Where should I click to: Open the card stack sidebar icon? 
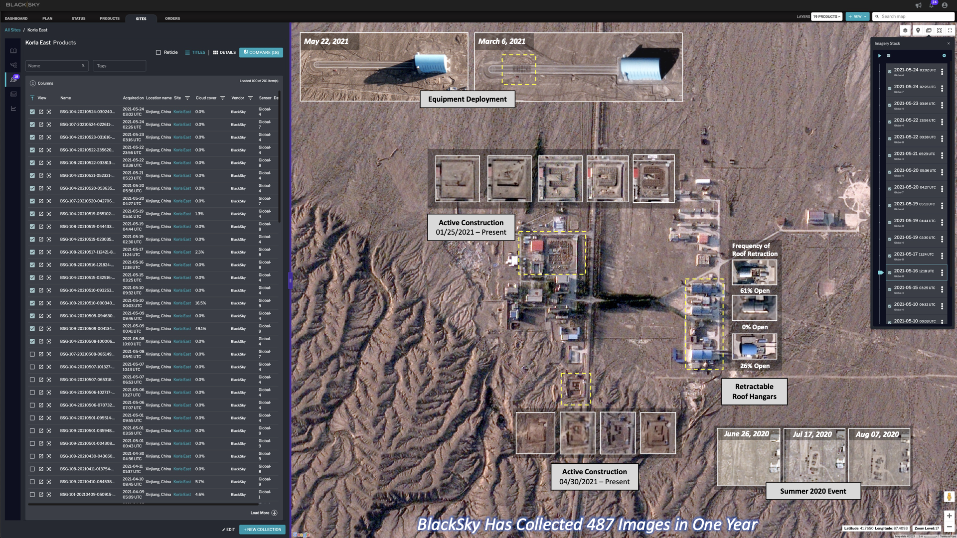(x=13, y=94)
